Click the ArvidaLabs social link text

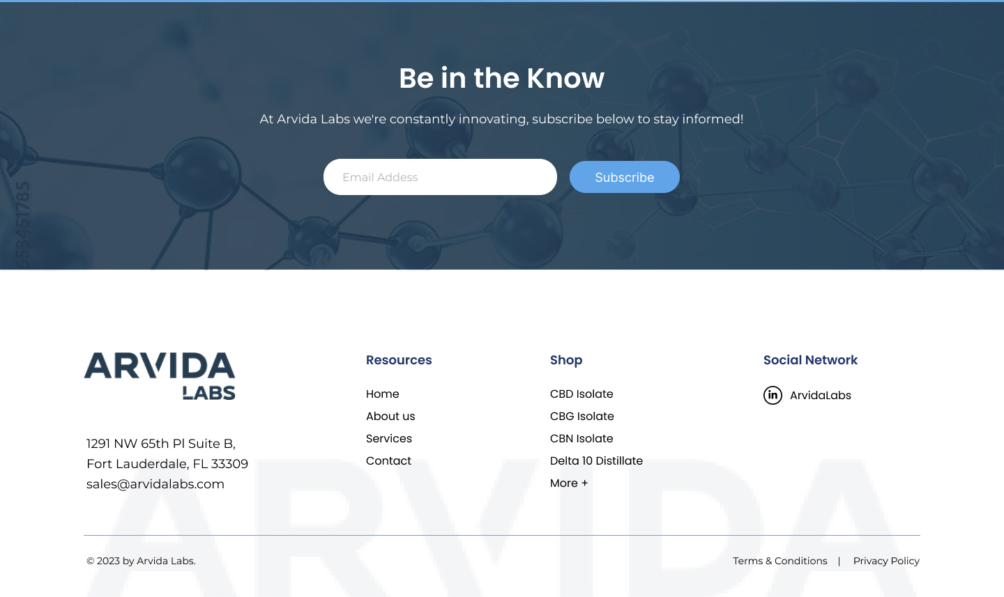820,395
